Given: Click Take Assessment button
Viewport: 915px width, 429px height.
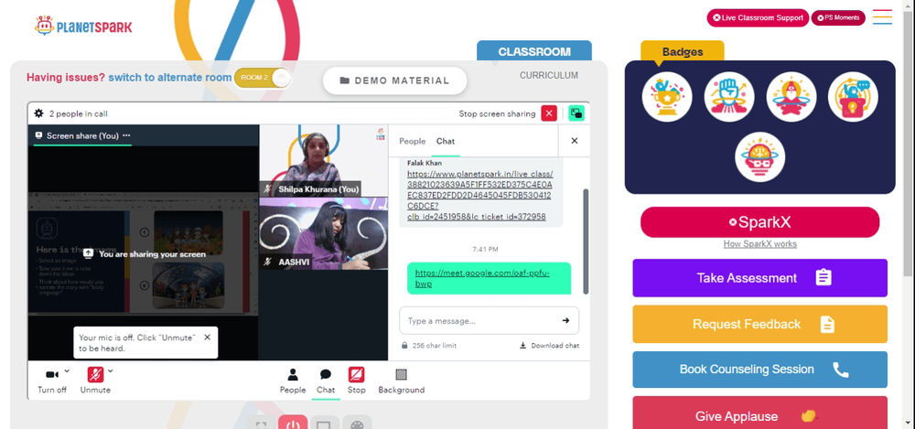Looking at the screenshot, I should click(759, 278).
